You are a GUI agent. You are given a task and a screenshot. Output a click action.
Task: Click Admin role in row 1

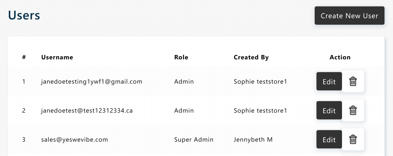(x=184, y=81)
